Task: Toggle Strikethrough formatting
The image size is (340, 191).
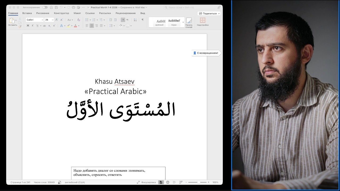Action: pos(44,26)
